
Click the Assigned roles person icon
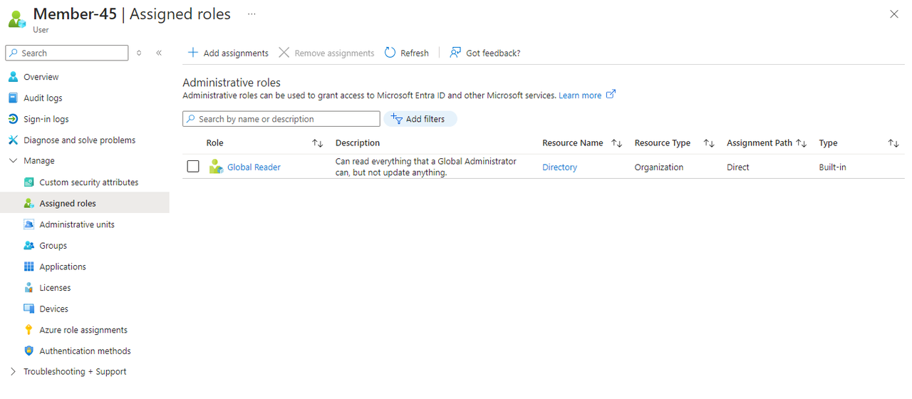(28, 203)
